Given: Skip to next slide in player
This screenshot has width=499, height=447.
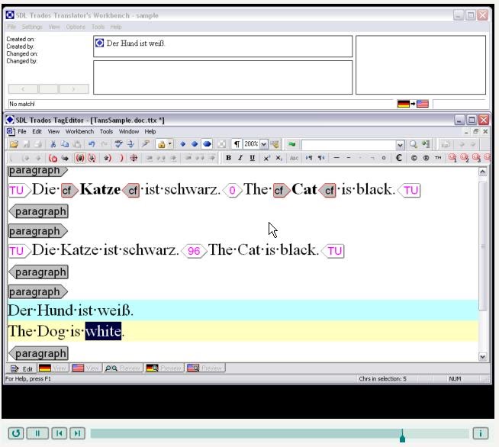Looking at the screenshot, I should (77, 433).
